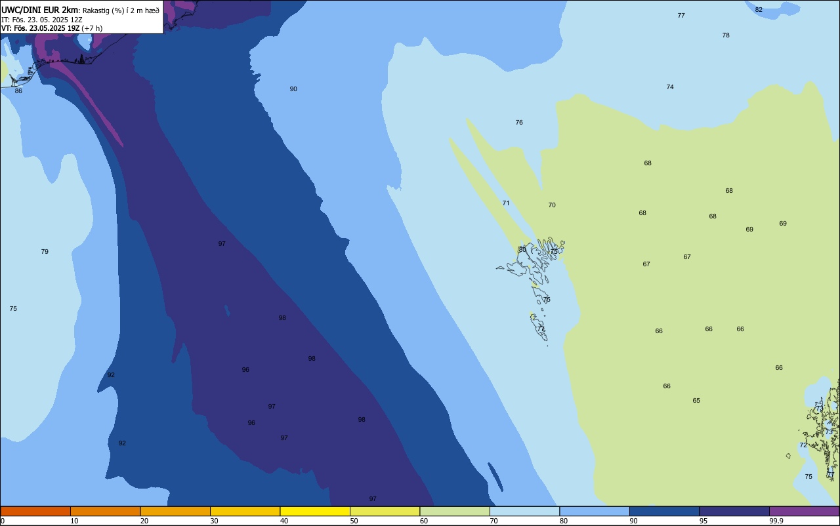Click the map value '79' on the map
Screen dimensions: 840x526
[x=45, y=251]
